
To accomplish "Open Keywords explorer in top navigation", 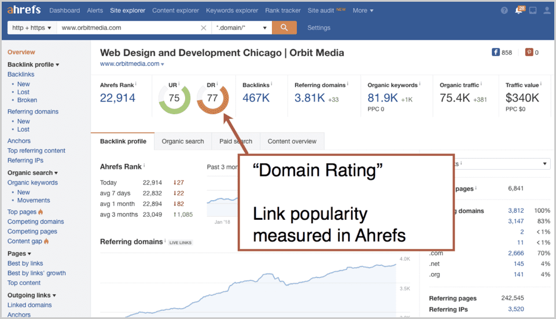I will [232, 10].
